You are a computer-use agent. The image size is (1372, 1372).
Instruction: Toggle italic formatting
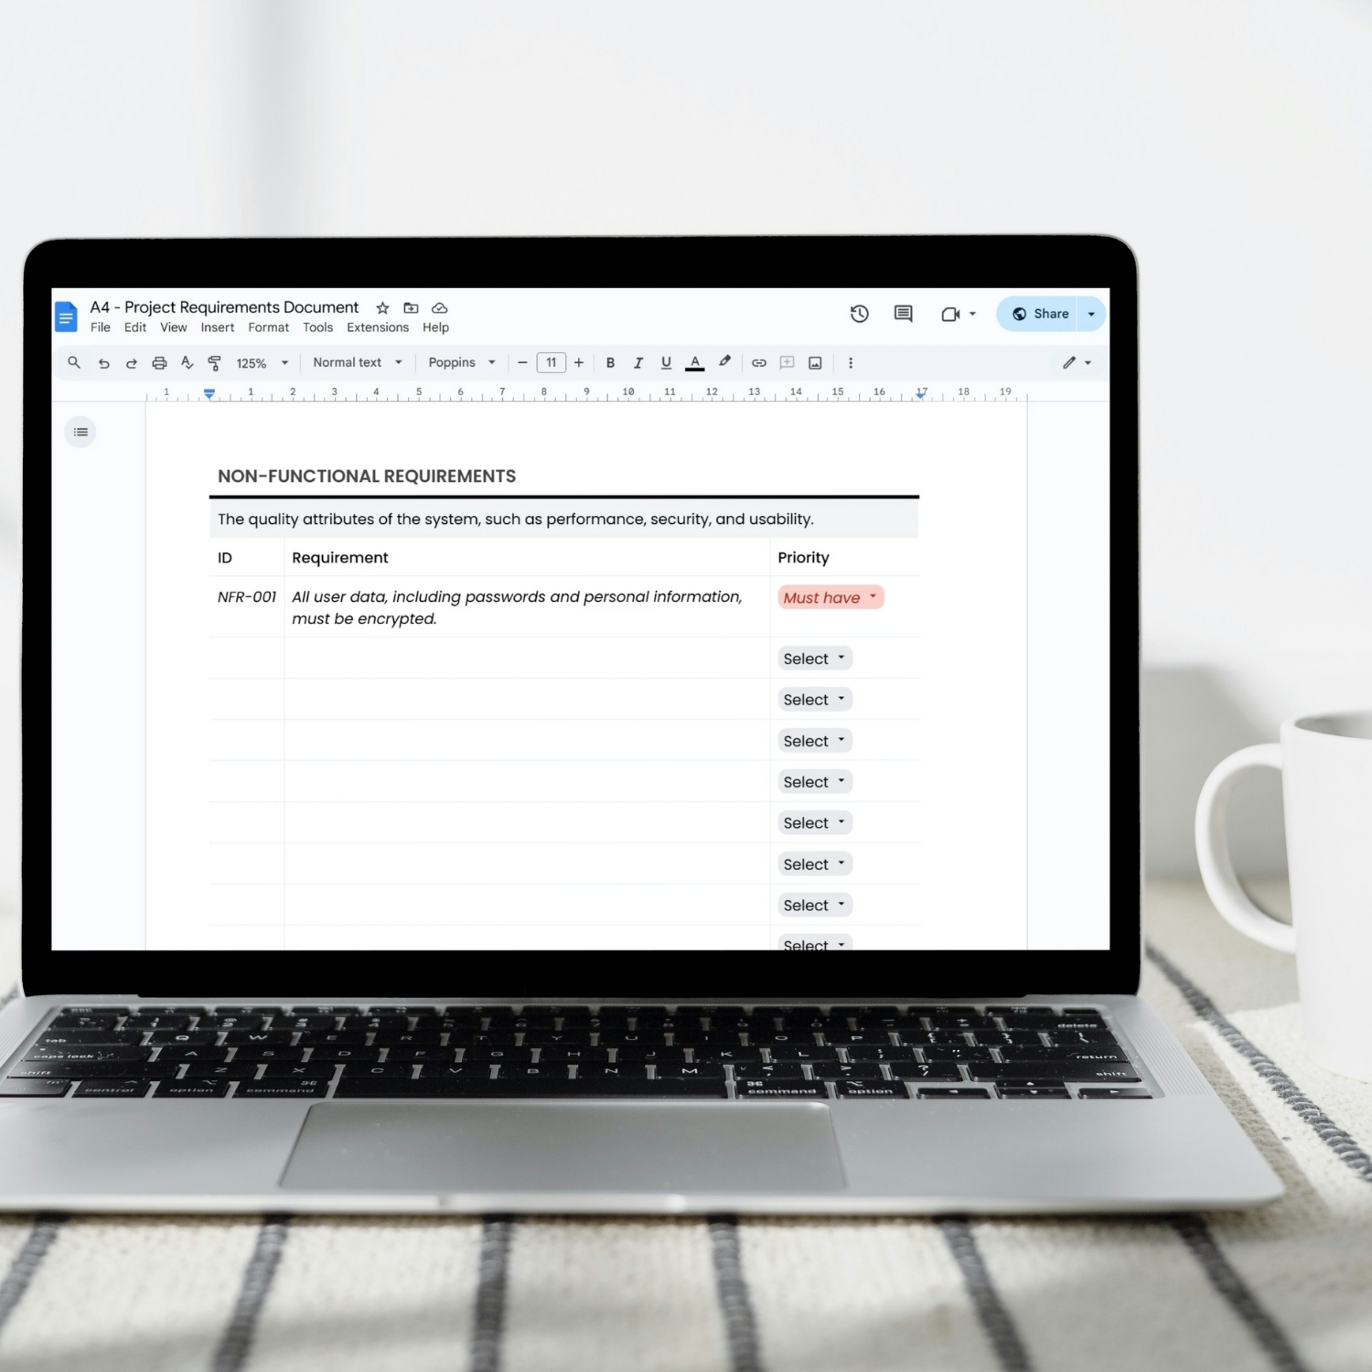[x=638, y=363]
